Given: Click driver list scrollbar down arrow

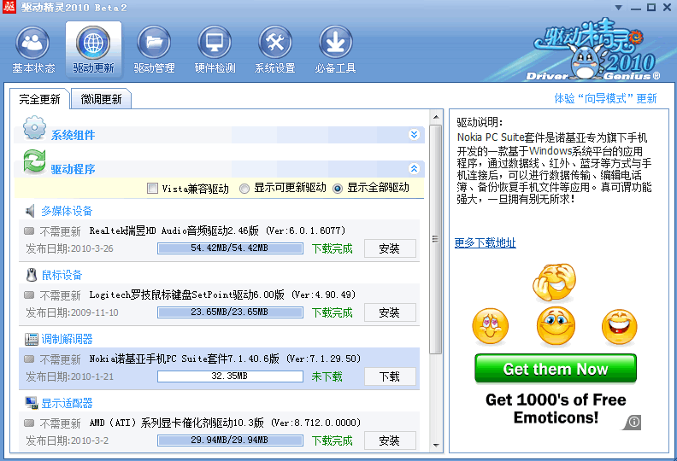Looking at the screenshot, I should pyautogui.click(x=436, y=446).
